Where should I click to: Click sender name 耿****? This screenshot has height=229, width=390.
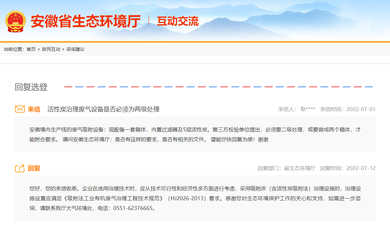tap(308, 109)
